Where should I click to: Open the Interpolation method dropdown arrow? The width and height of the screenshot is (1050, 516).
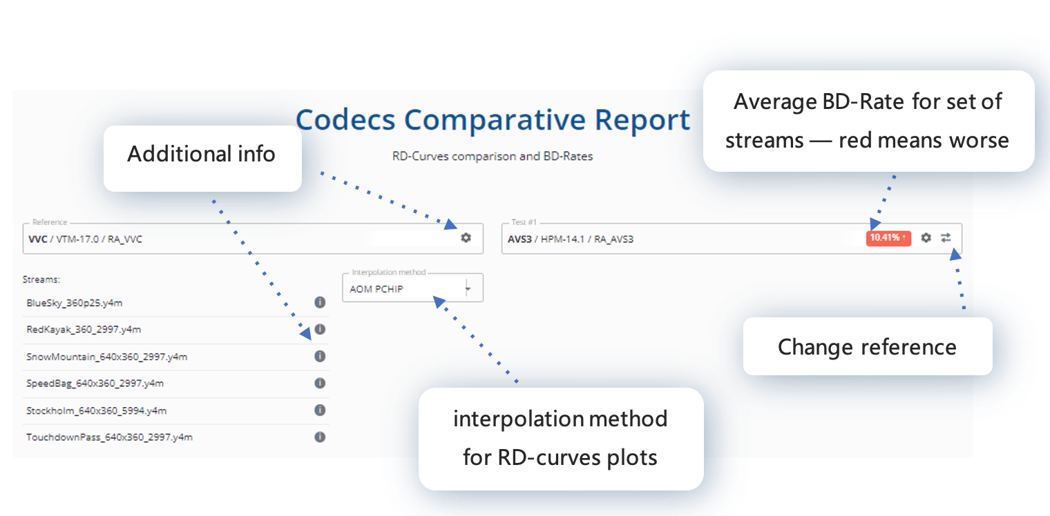467,288
